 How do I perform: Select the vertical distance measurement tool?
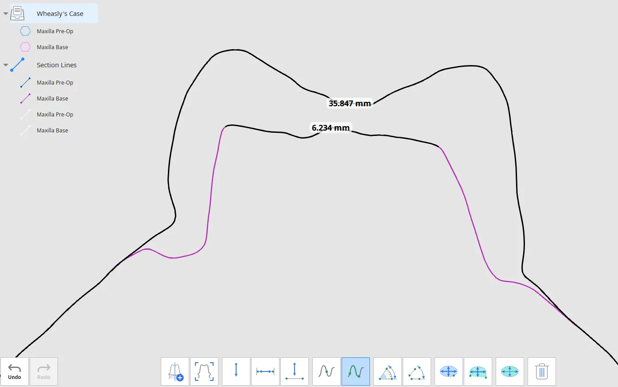(236, 372)
